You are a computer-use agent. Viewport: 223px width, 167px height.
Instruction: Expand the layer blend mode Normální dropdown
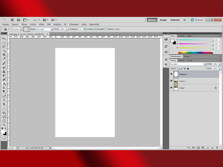(x=188, y=64)
